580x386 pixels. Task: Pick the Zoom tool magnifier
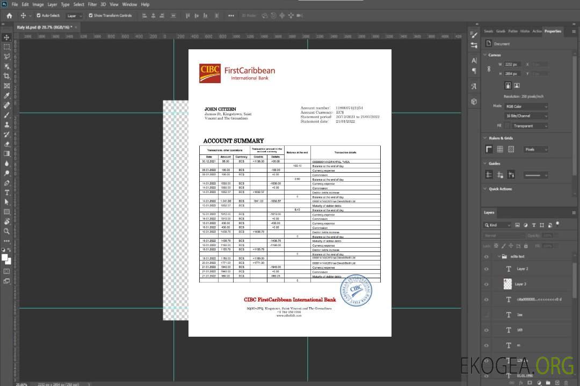[7, 231]
